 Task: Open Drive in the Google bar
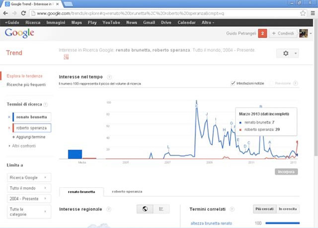click(x=166, y=22)
